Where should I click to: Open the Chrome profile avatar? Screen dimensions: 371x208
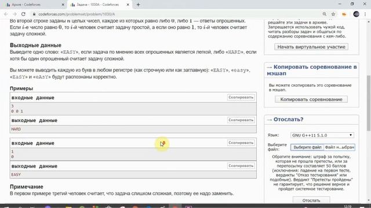[x=356, y=14]
